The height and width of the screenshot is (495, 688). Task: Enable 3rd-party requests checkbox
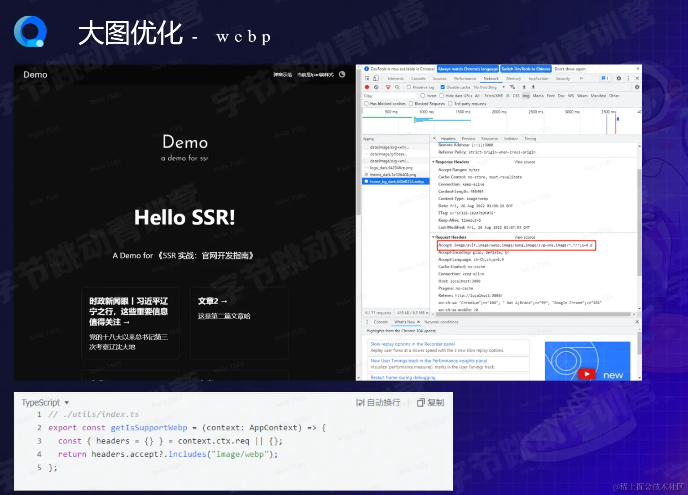click(x=450, y=104)
